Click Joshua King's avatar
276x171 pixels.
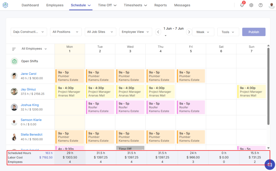point(14,107)
